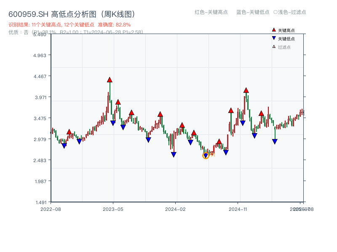The image size is (337, 252).
Task: Click the 1.491 y-axis label
Action: pos(41,202)
